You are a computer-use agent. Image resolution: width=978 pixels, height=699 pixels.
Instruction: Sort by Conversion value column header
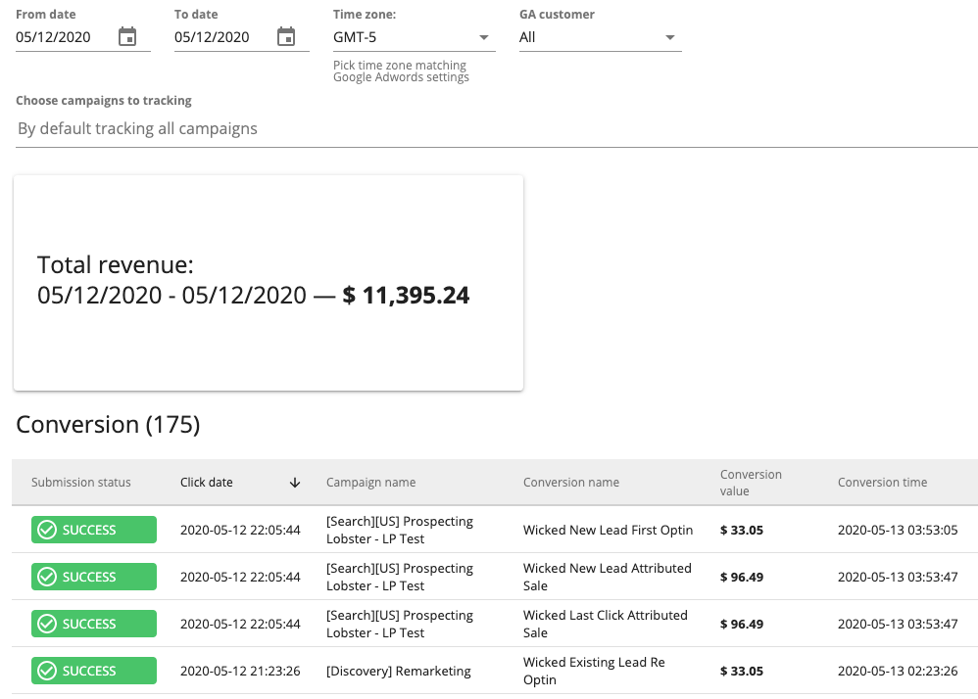(751, 483)
